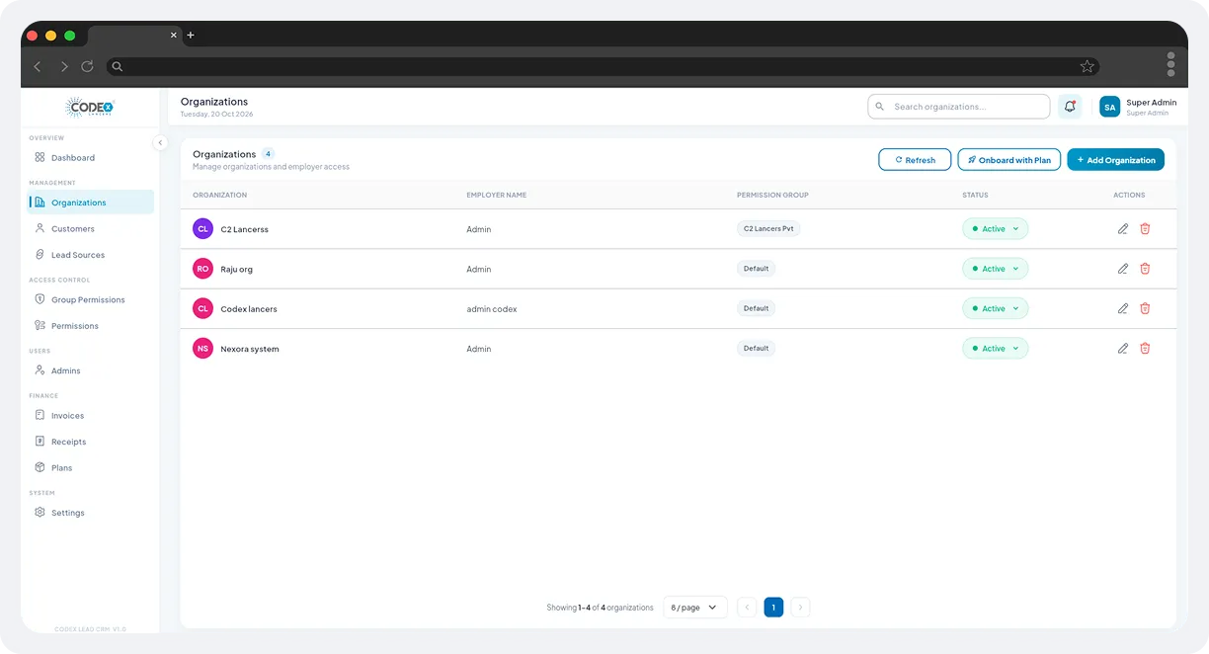Open Permissions in the sidebar
This screenshot has width=1209, height=654.
[x=90, y=326]
